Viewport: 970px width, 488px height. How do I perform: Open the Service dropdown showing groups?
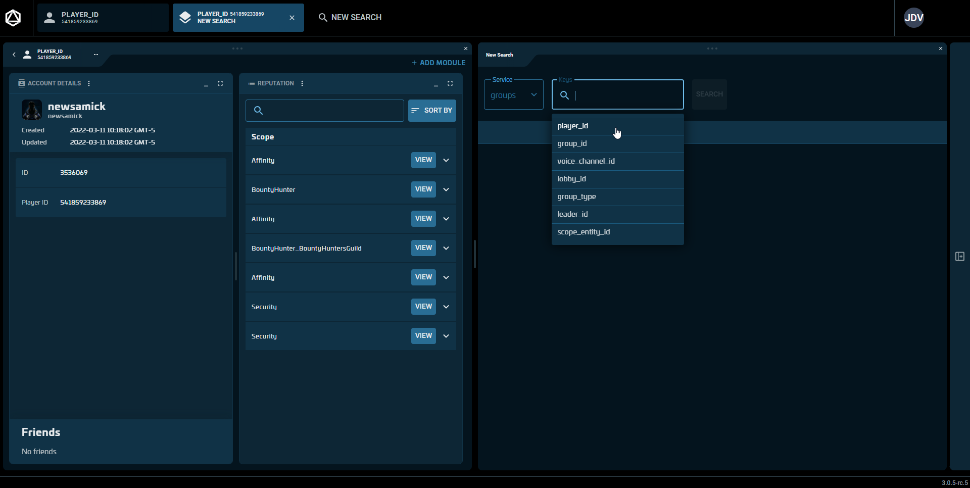pos(513,95)
